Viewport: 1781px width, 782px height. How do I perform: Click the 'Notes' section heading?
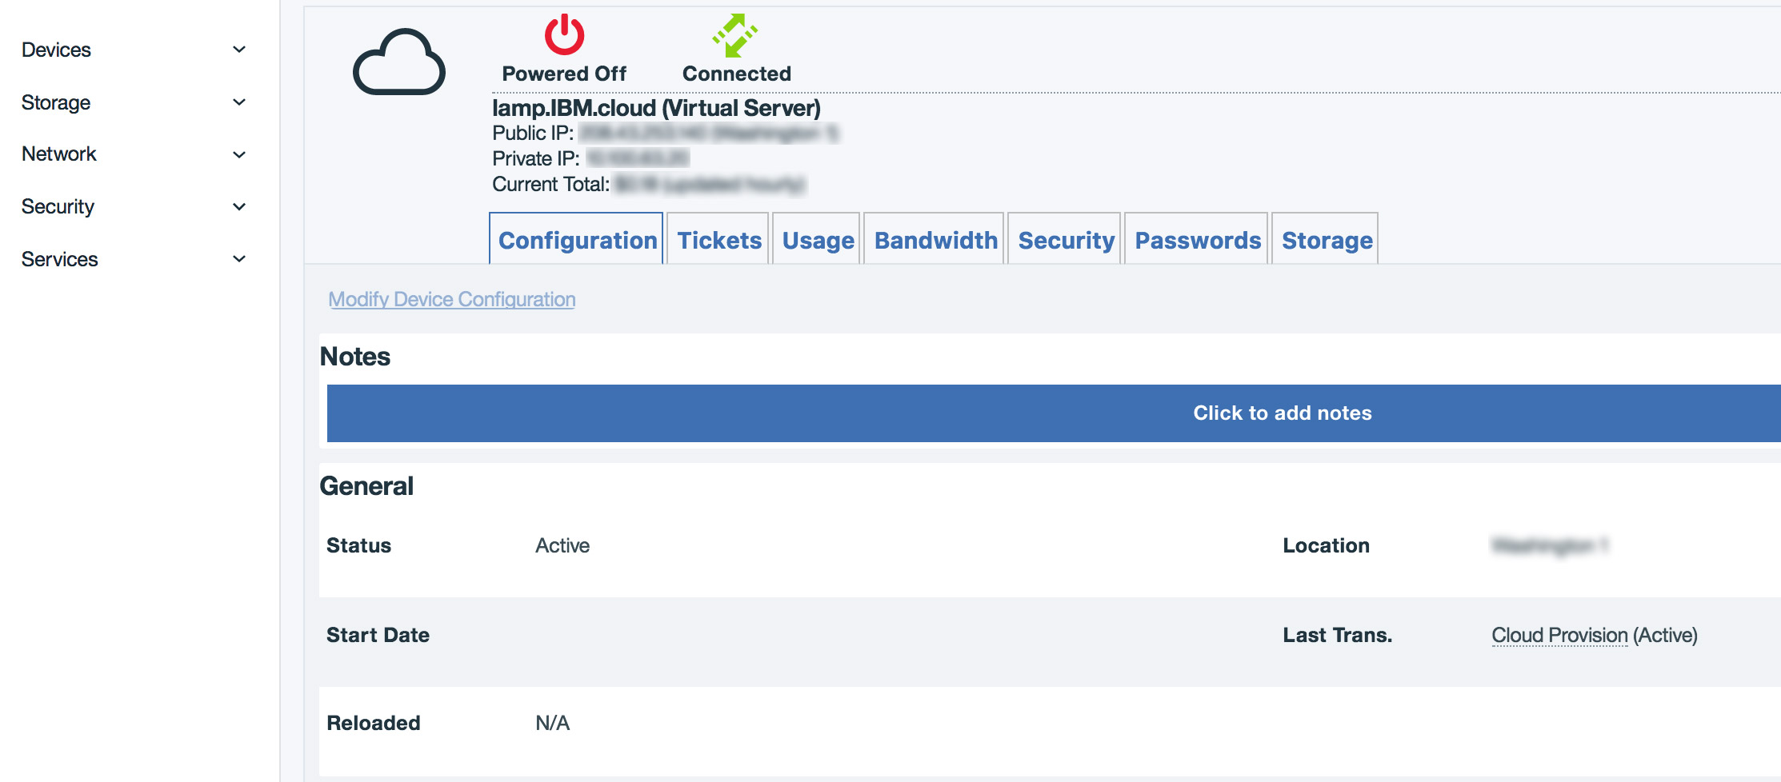click(354, 357)
